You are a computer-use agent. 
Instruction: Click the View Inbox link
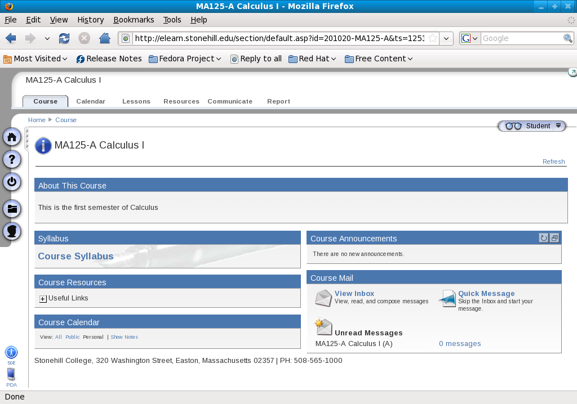click(354, 293)
